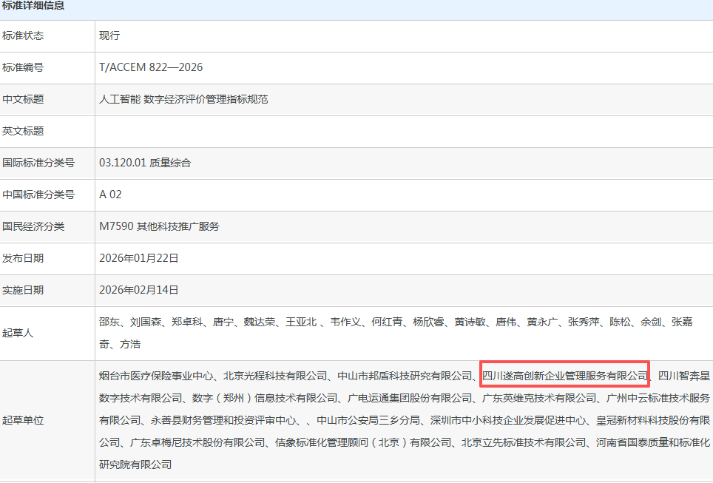Click the empty 英文标题 value cell

[x=403, y=131]
